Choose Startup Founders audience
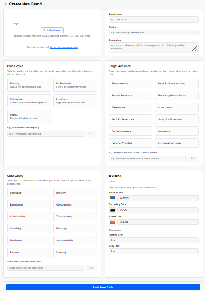This screenshot has height=292, width=205. coord(131,96)
